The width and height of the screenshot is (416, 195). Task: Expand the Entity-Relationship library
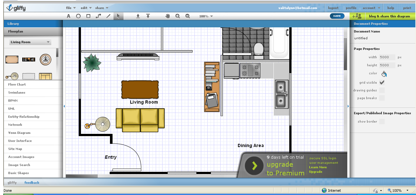[33, 116]
